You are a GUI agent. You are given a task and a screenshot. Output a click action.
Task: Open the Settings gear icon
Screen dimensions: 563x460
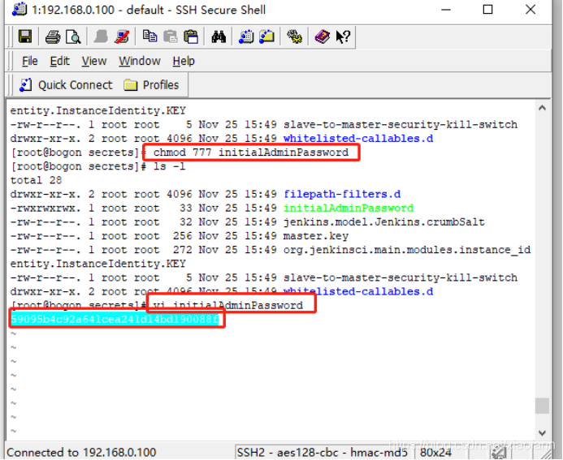pos(294,37)
